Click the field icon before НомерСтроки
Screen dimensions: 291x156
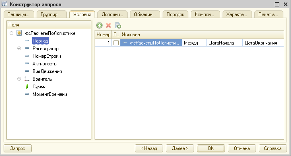pos(27,56)
